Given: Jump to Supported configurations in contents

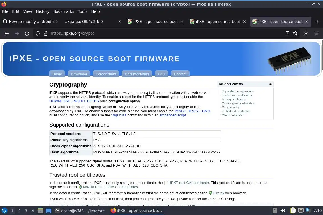Looking at the screenshot, I should click(x=238, y=91).
